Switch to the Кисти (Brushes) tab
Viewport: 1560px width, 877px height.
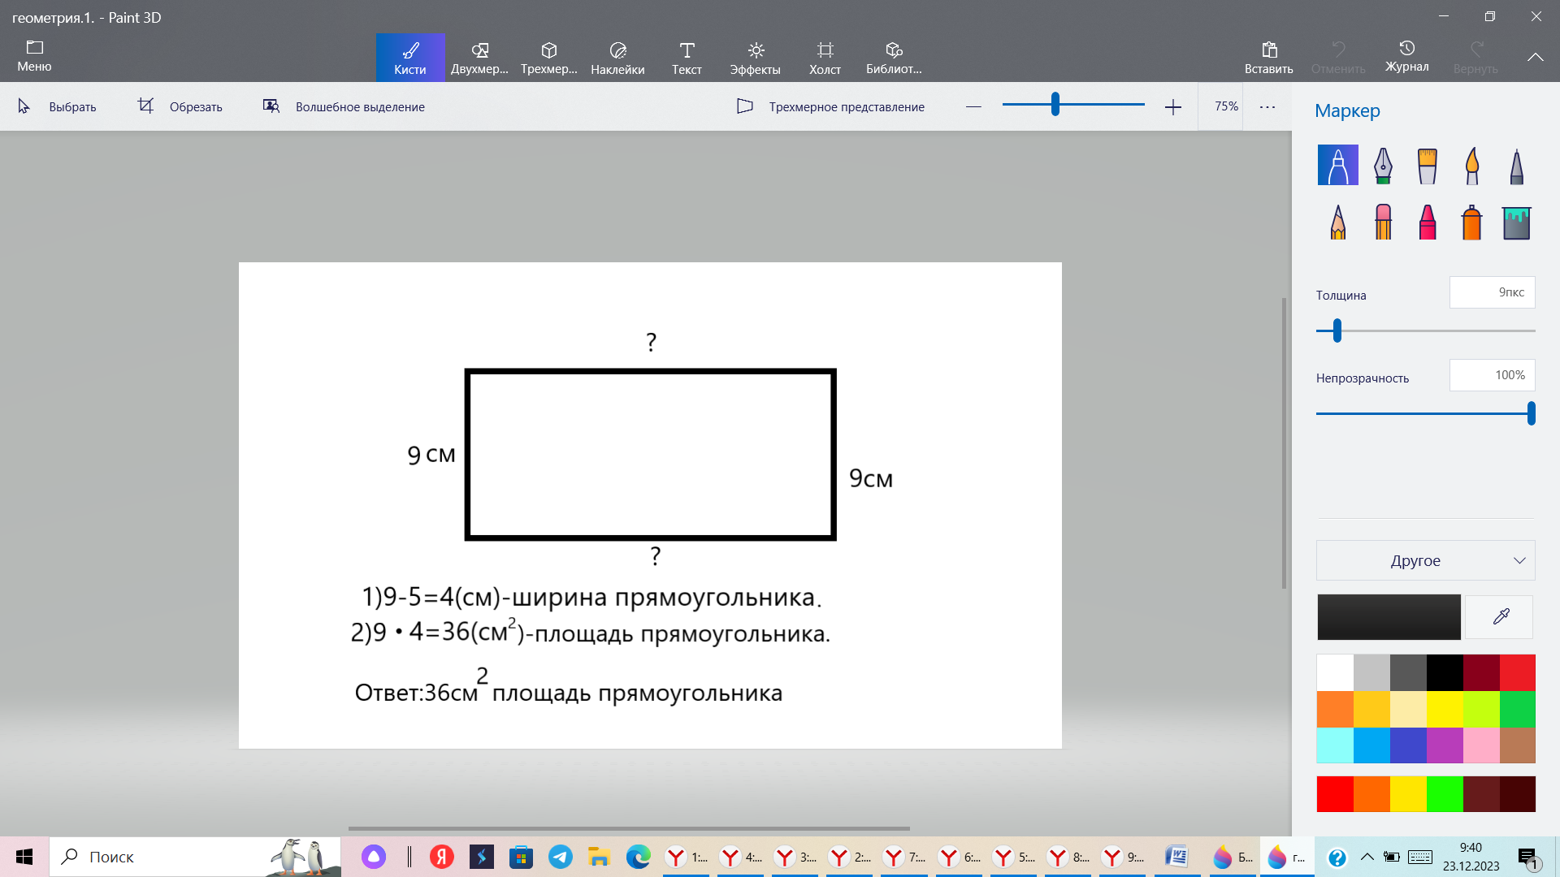[x=410, y=58]
